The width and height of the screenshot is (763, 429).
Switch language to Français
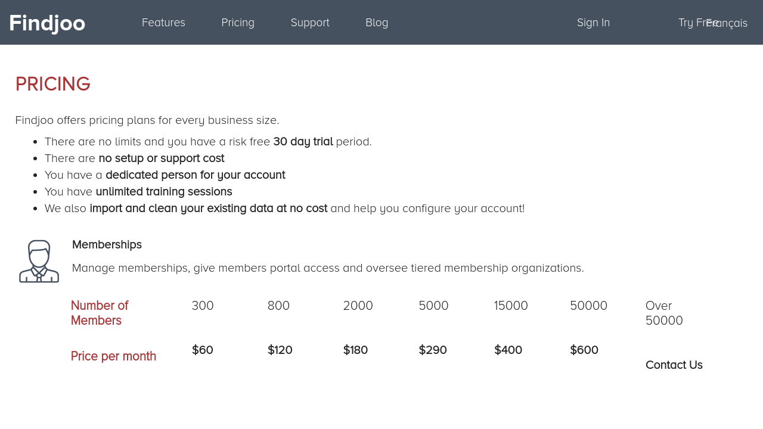727,23
